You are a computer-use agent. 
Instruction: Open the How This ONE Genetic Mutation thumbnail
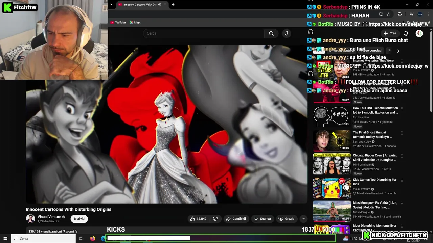(x=332, y=117)
